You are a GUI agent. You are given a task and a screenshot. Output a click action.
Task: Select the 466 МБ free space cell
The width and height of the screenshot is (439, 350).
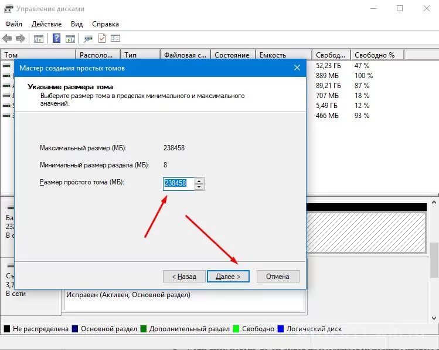[327, 116]
